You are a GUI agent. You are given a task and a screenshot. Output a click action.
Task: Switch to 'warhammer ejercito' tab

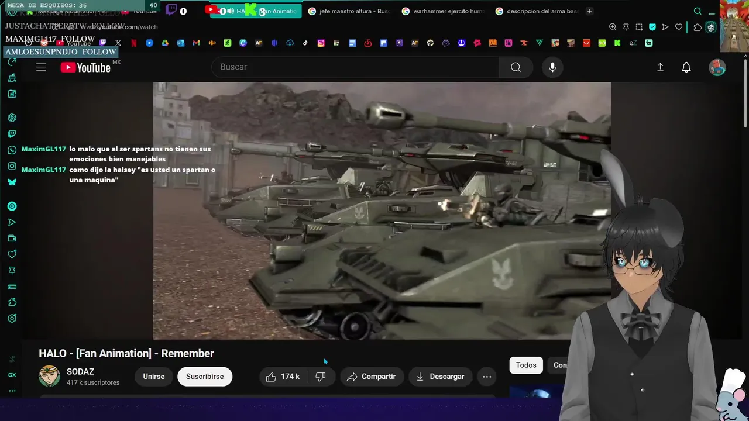pyautogui.click(x=442, y=11)
